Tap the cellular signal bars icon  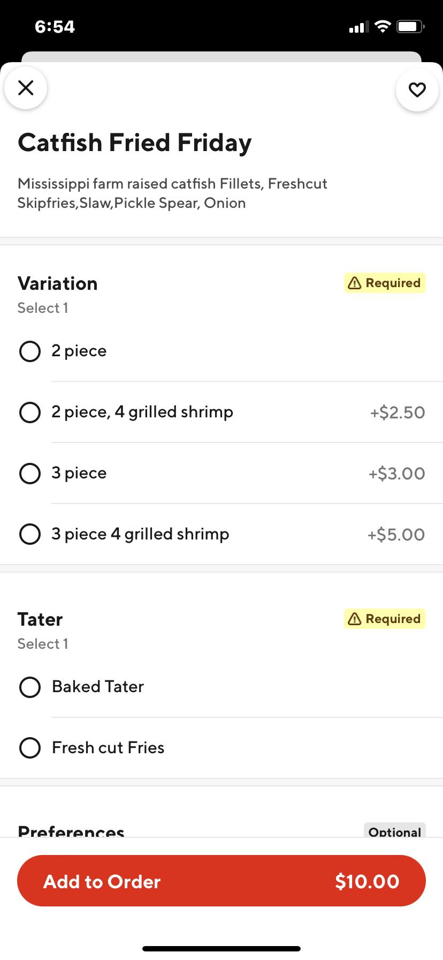(x=358, y=27)
